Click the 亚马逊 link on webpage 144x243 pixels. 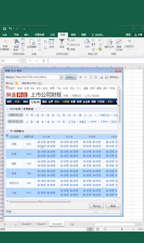72,122
